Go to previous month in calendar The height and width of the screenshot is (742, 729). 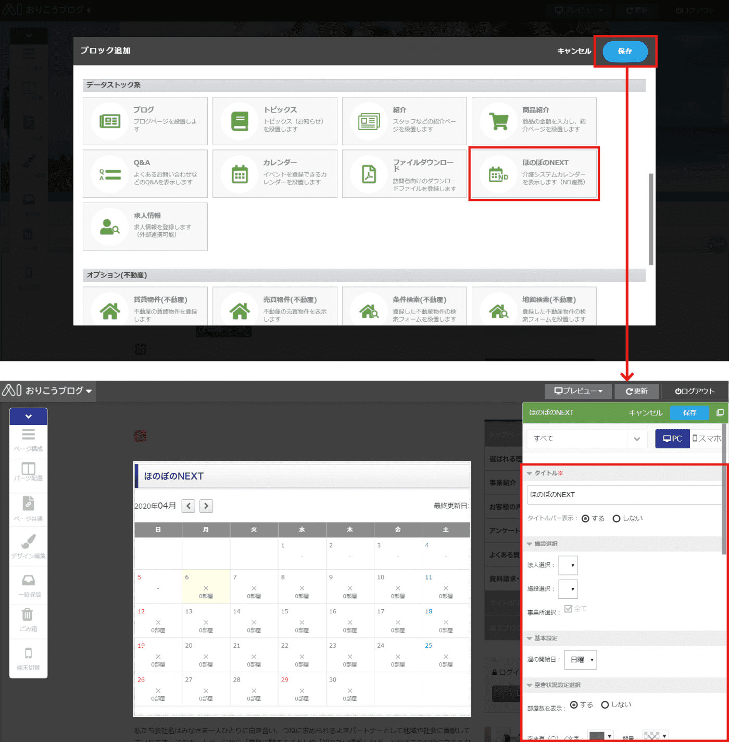click(188, 506)
